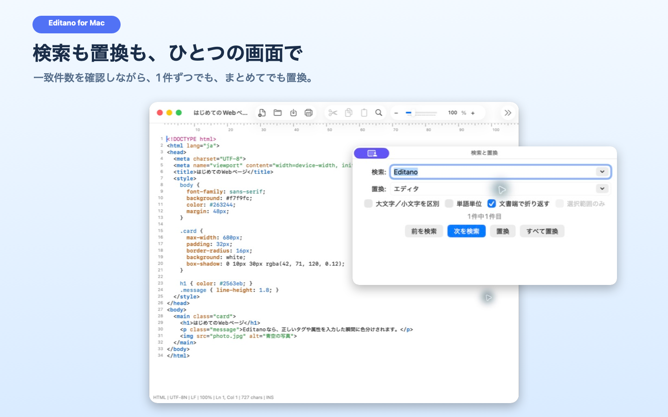Decrease zoom with the minus button
The height and width of the screenshot is (417, 668).
point(396,113)
